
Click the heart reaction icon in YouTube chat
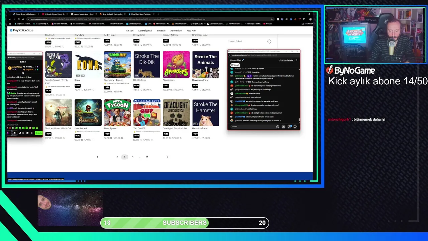click(295, 127)
